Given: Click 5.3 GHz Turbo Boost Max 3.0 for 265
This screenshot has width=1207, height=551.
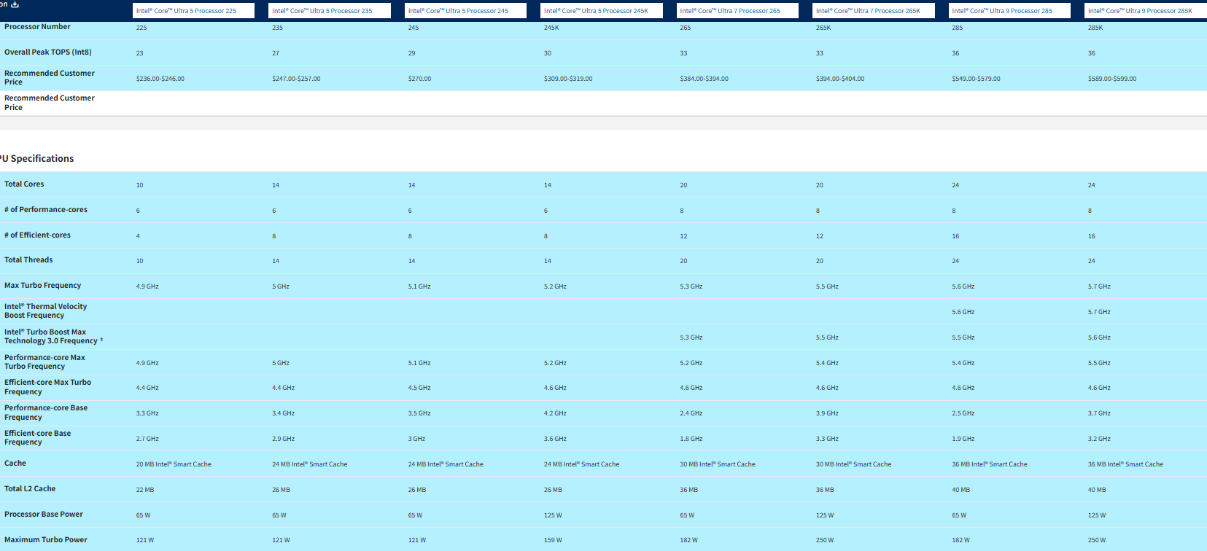Looking at the screenshot, I should [x=691, y=337].
